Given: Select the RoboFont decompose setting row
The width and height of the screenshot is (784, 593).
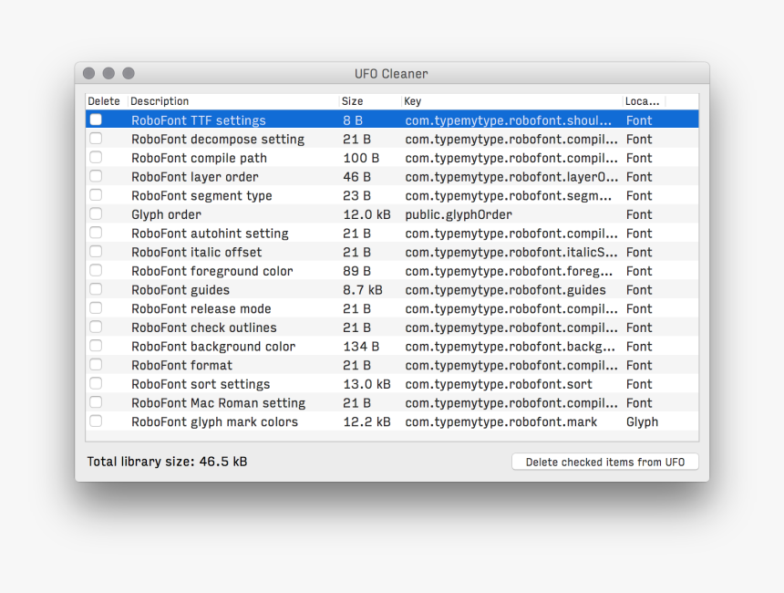Looking at the screenshot, I should pos(392,139).
